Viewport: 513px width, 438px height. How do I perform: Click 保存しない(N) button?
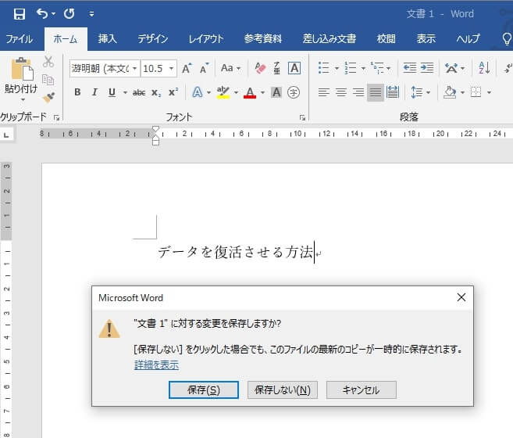click(283, 390)
